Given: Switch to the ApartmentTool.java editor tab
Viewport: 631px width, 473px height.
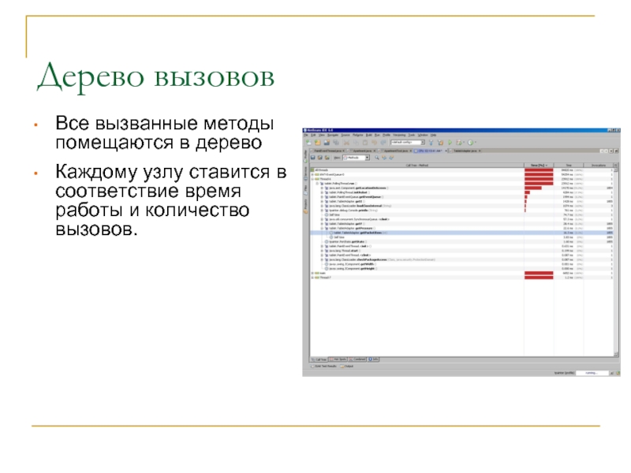Looking at the screenshot, I should click(396, 151).
